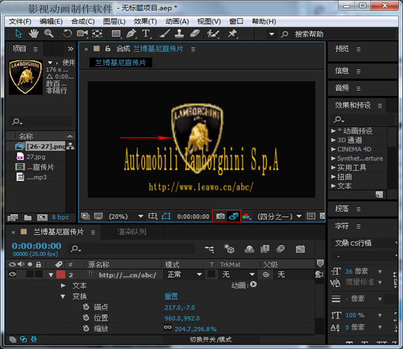Take a snapshot with camera icon
The height and width of the screenshot is (349, 403).
point(220,216)
